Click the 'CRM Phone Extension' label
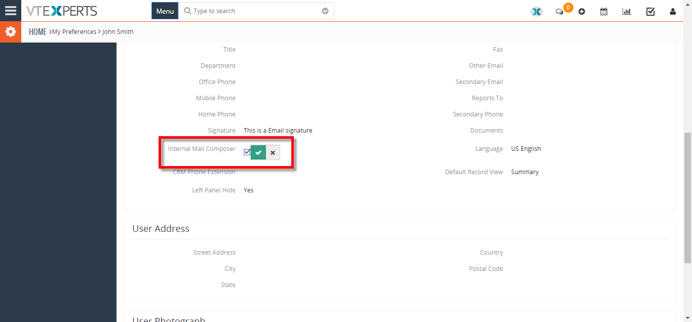Screen dimensions: 692x322 click(x=204, y=172)
